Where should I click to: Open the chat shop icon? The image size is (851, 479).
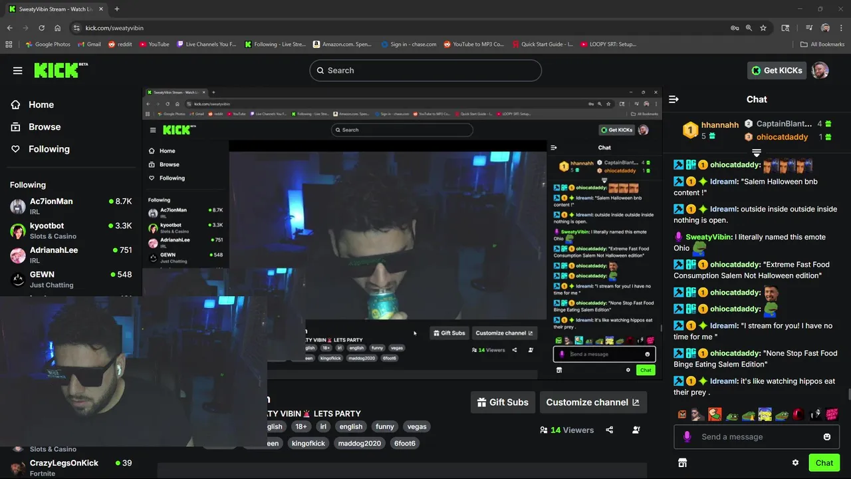click(x=681, y=463)
